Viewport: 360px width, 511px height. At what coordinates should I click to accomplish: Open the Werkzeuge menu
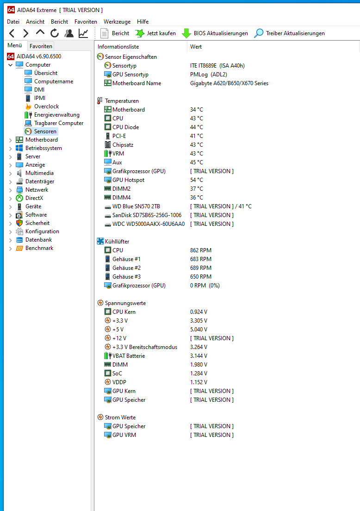pyautogui.click(x=117, y=21)
